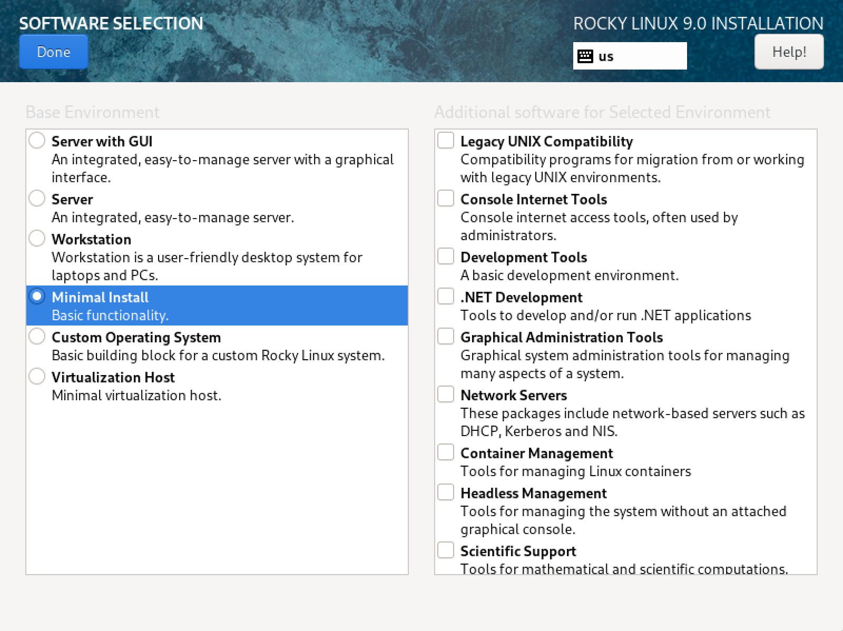Image resolution: width=843 pixels, height=631 pixels.
Task: Check Graphical Administration Tools
Action: (x=446, y=337)
